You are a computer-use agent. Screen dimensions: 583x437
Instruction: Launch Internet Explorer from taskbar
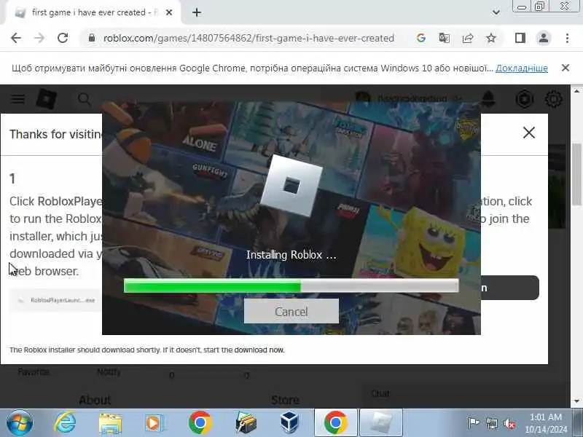pyautogui.click(x=65, y=423)
